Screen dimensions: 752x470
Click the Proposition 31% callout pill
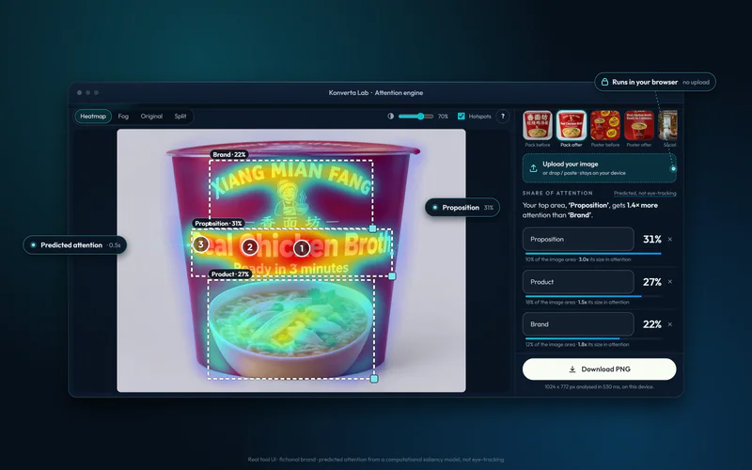[x=462, y=207]
